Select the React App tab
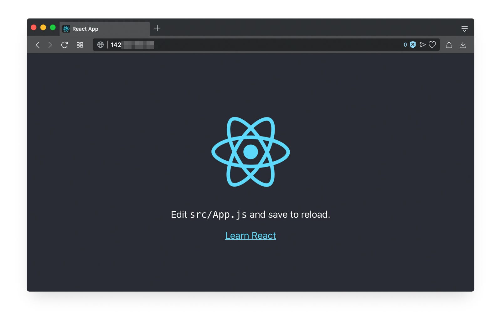The width and height of the screenshot is (501, 327). (105, 29)
